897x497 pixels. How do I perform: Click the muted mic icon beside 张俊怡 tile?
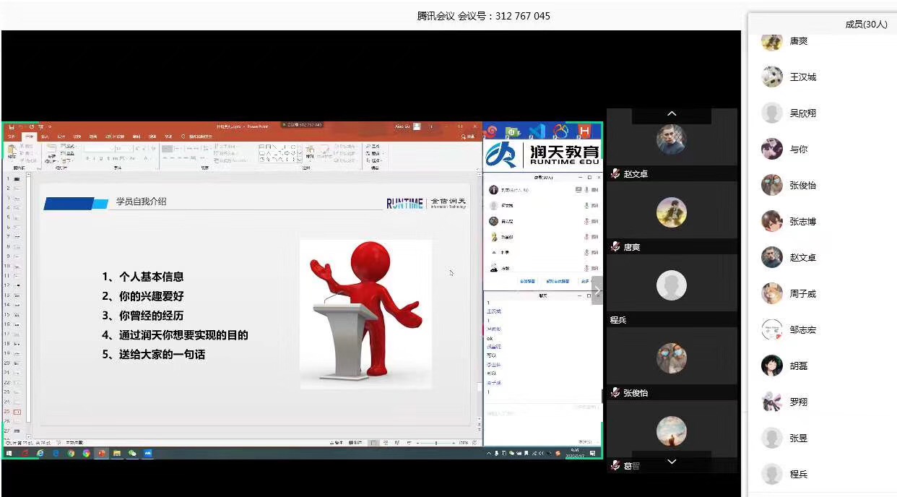pyautogui.click(x=615, y=393)
